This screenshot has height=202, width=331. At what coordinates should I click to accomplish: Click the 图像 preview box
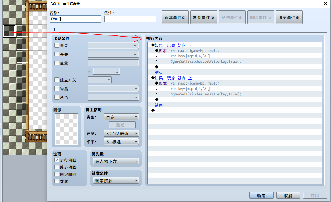pos(66,129)
